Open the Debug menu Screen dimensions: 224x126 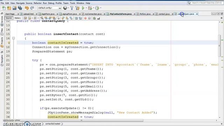coord(51,3)
